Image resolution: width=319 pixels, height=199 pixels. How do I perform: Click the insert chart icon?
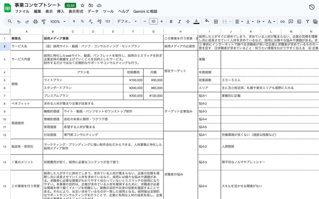299,21
